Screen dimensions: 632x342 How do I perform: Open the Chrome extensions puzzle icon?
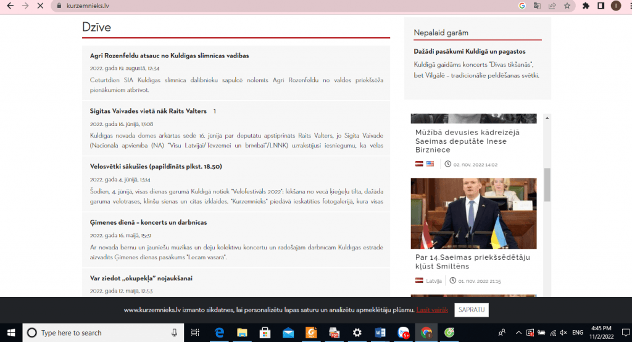[586, 6]
